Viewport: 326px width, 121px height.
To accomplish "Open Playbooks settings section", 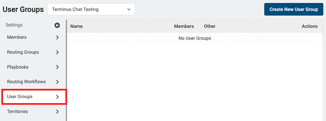I will point(33,67).
